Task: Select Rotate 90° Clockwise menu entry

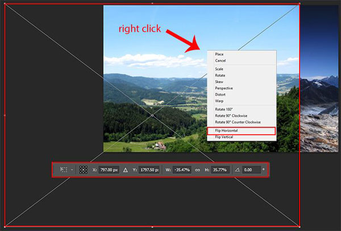Action: pyautogui.click(x=234, y=116)
